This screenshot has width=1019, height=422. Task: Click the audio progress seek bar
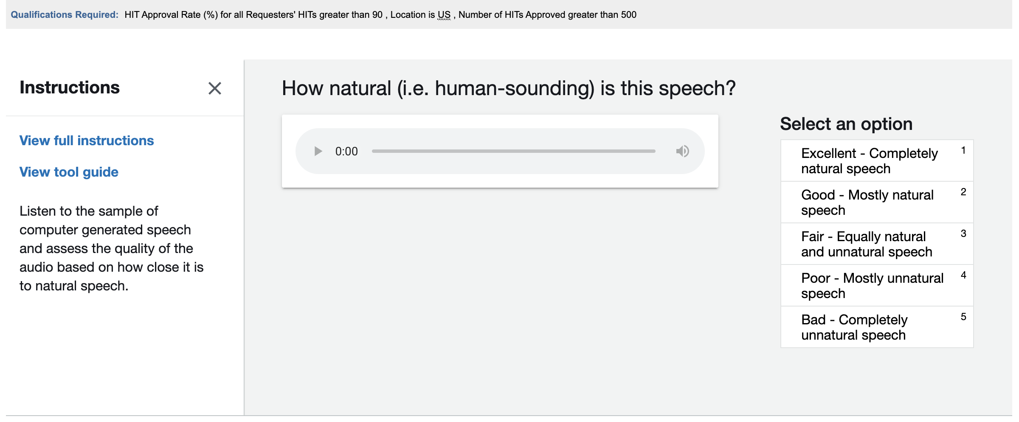(x=513, y=151)
